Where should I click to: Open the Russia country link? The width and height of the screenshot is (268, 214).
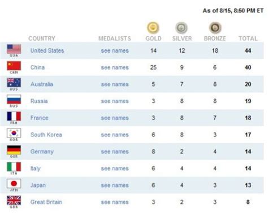click(39, 101)
